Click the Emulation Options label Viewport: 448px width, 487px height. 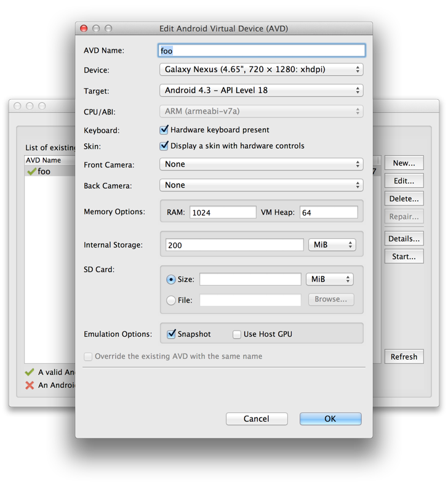point(118,334)
